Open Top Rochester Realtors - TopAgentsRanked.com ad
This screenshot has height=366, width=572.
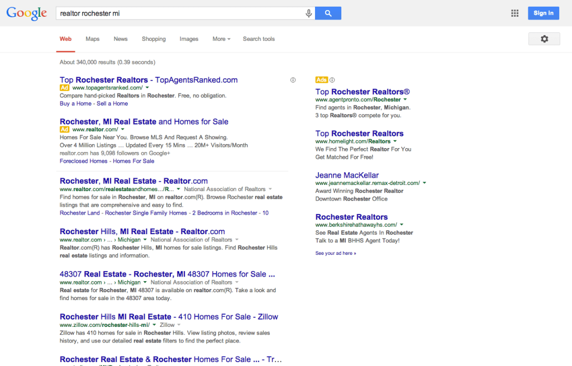149,80
